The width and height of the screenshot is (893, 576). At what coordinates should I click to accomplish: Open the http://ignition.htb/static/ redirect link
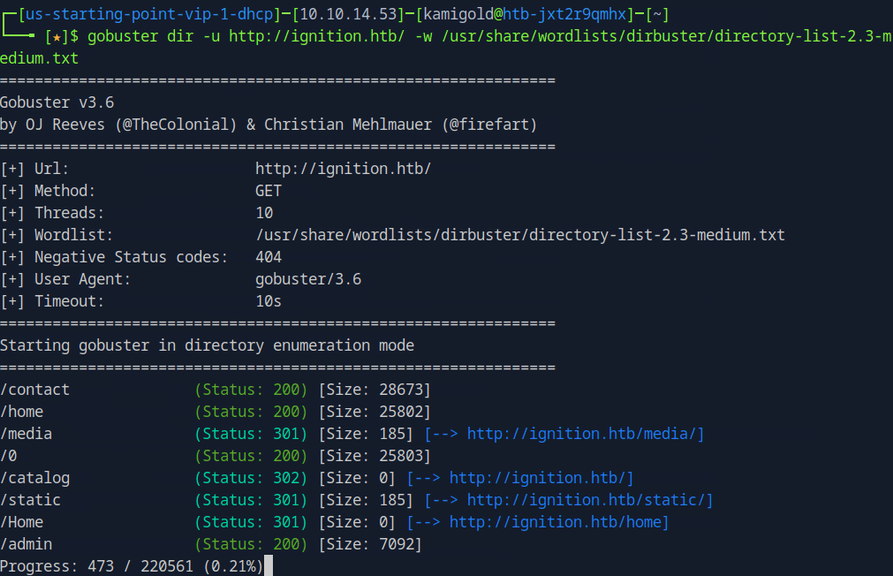(x=589, y=500)
